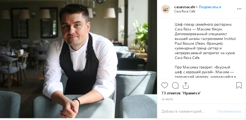Click the Institut Paul Bocuse caption text
This screenshot has width=246, height=120.
click(x=205, y=41)
